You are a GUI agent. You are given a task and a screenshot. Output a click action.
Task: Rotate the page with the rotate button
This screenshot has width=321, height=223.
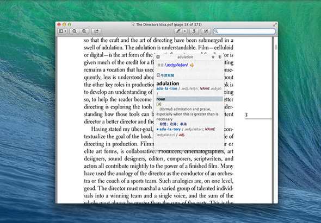pyautogui.click(x=194, y=31)
